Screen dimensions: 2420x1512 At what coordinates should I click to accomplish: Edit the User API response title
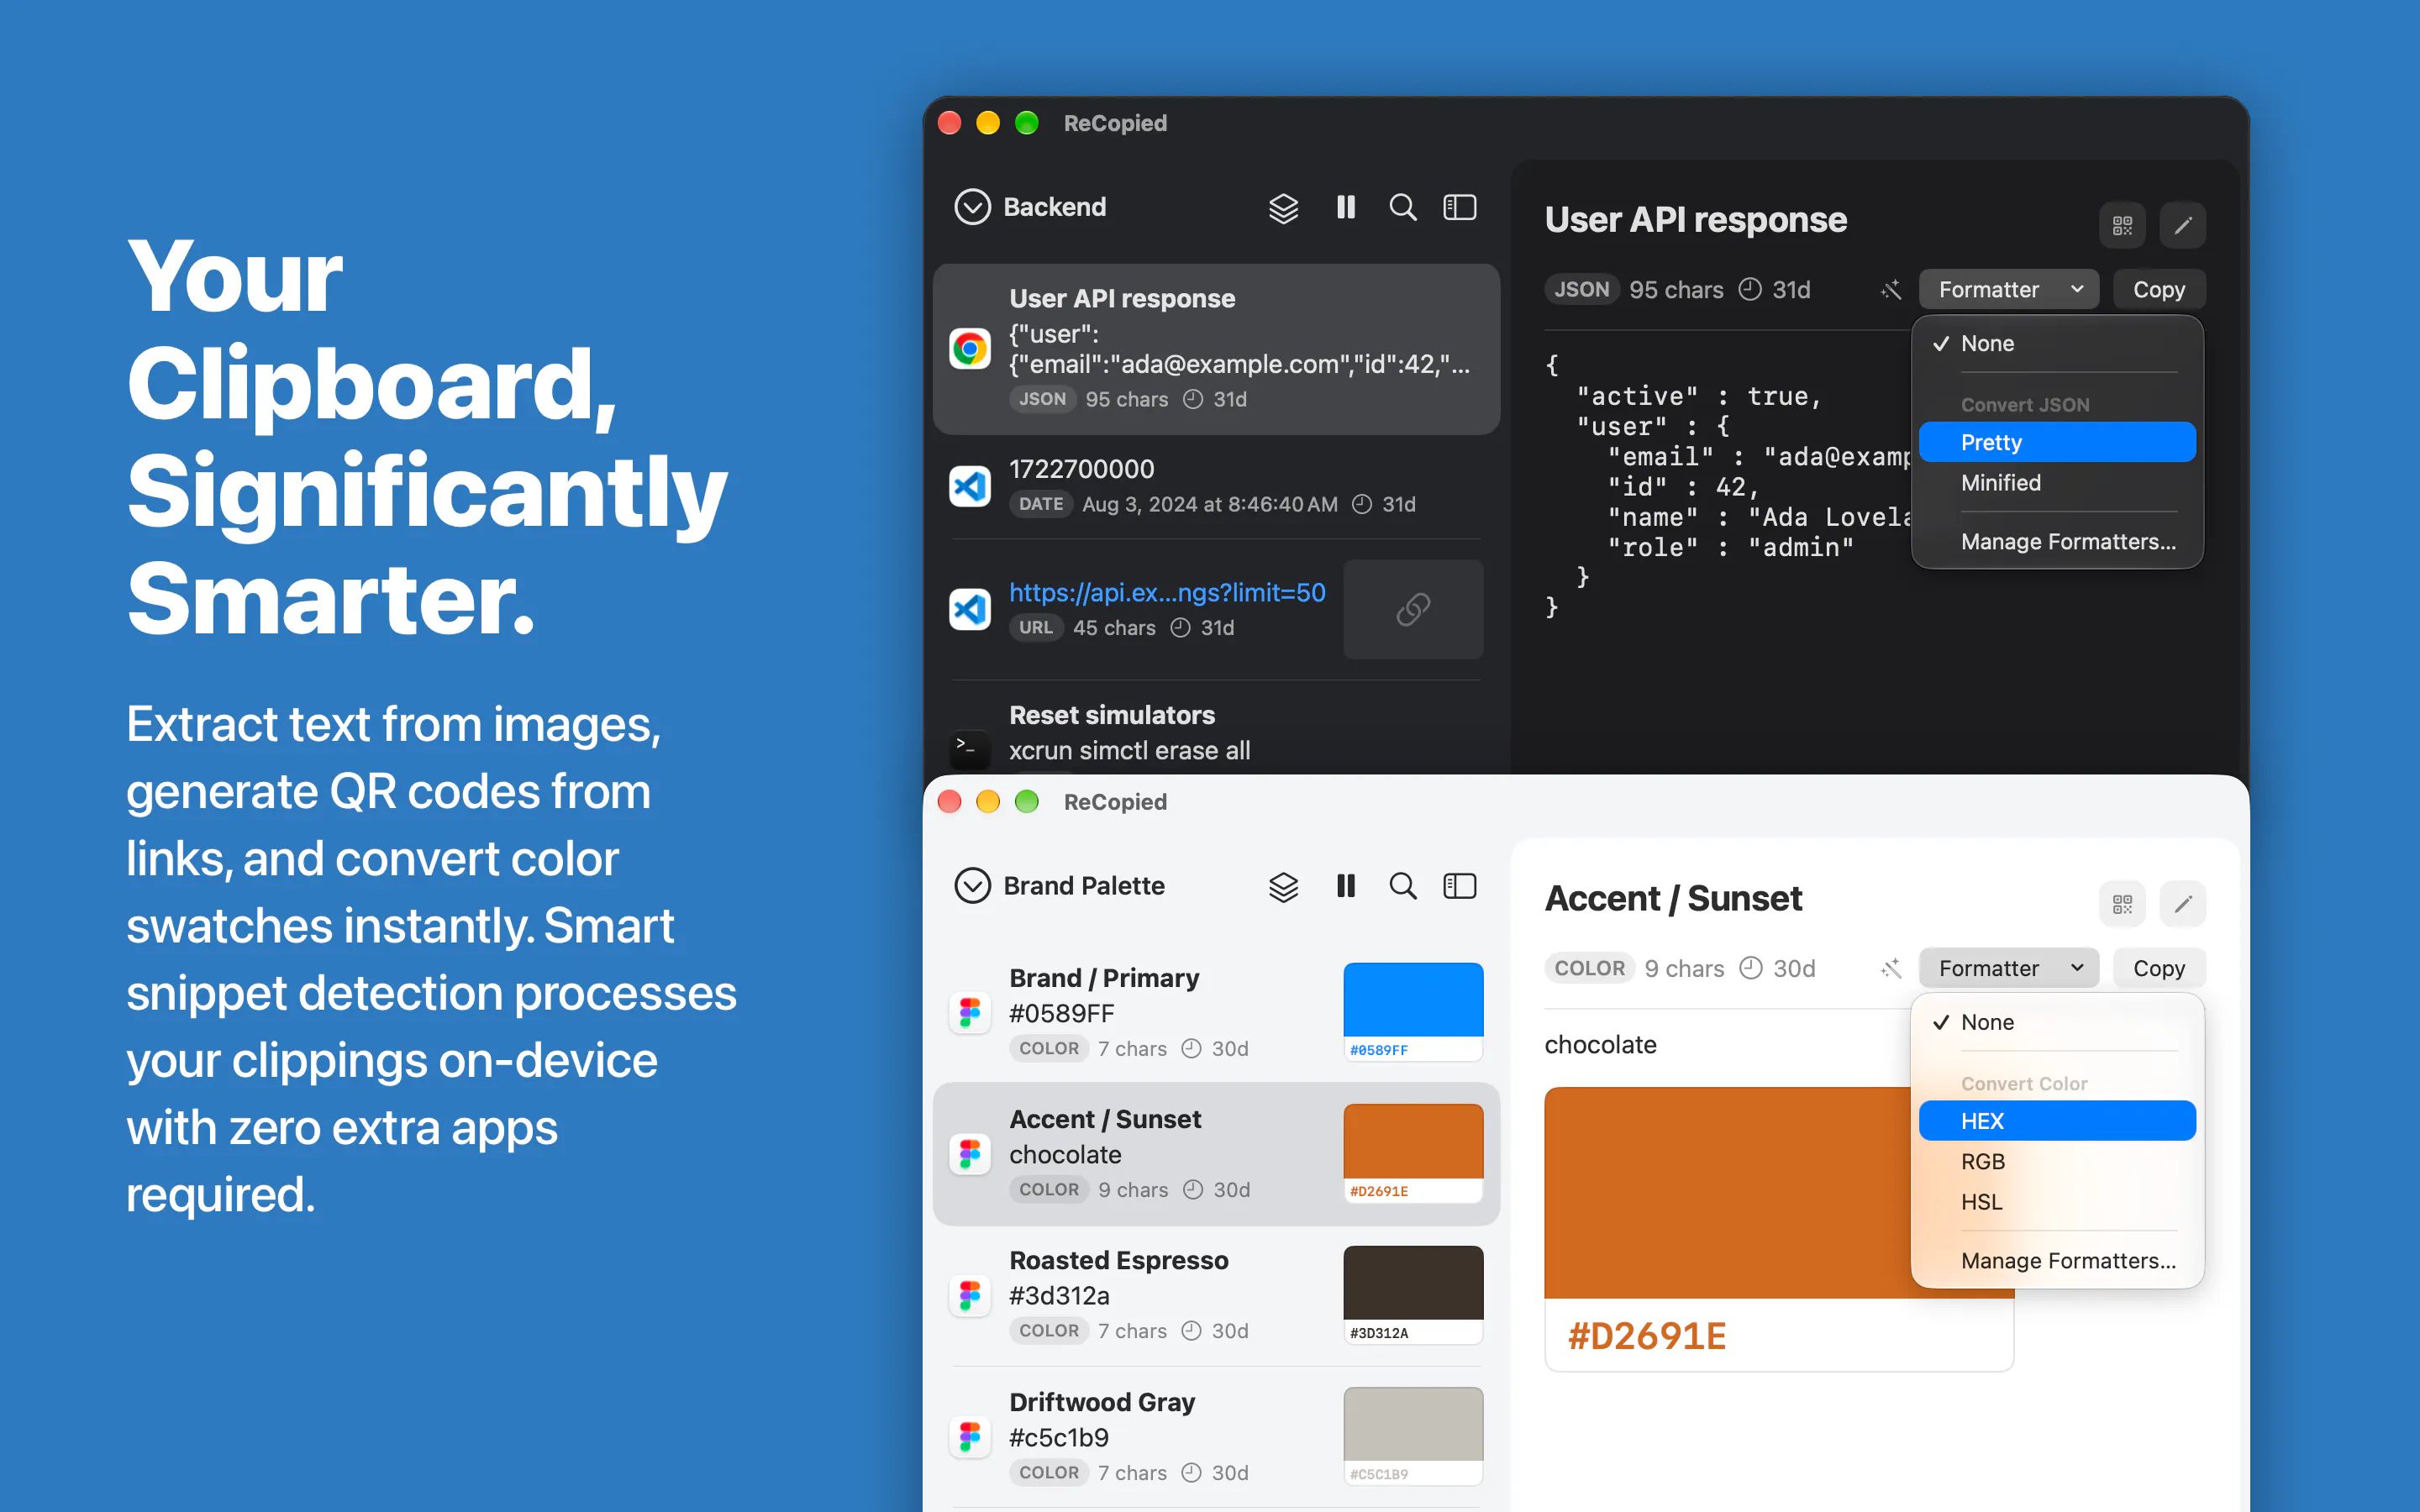tap(2183, 225)
